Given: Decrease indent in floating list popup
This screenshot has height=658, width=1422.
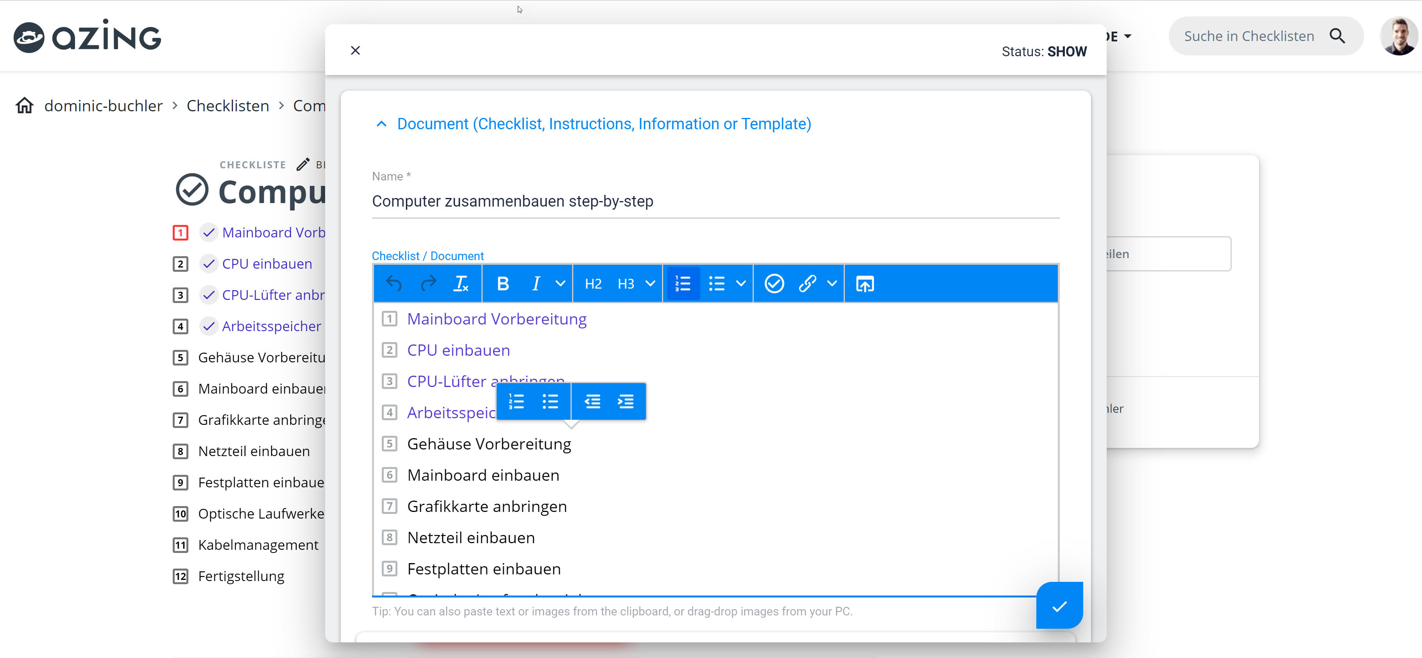Looking at the screenshot, I should click(592, 401).
